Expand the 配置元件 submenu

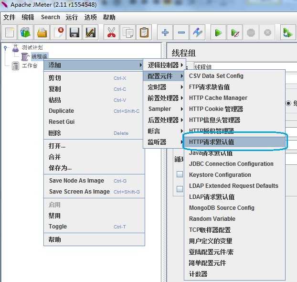pyautogui.click(x=164, y=76)
